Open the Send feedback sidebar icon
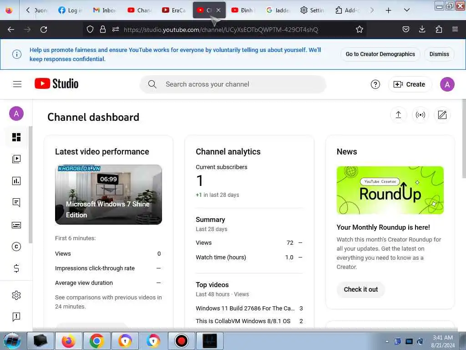The image size is (466, 350). tap(16, 317)
